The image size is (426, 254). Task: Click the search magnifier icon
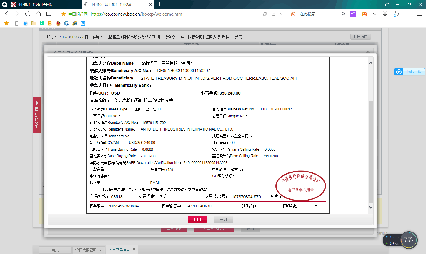point(343,14)
